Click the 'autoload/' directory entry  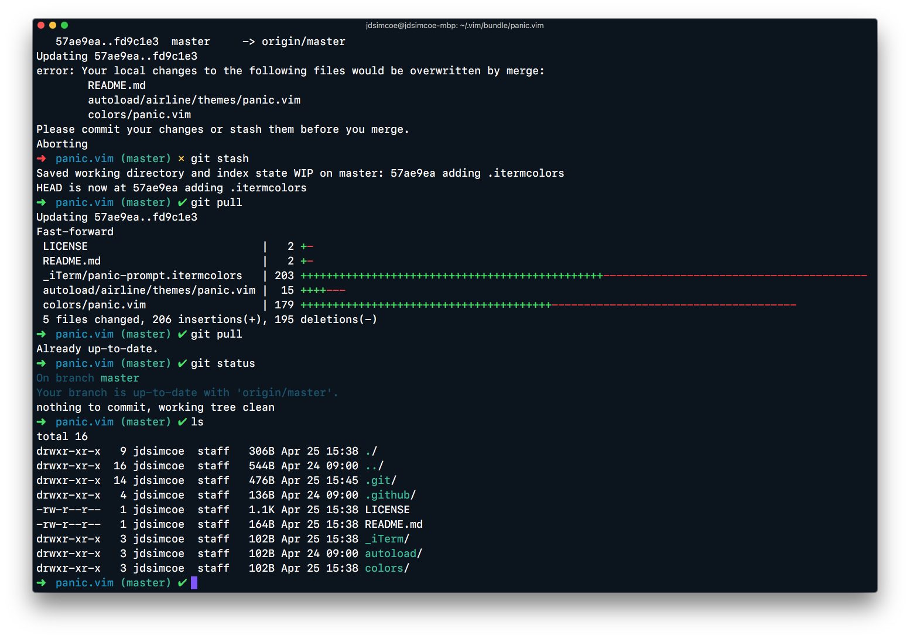[394, 554]
